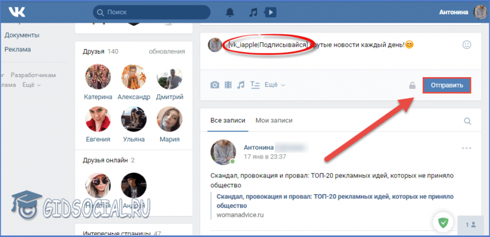Open friends обновления link
This screenshot has height=237, width=490.
pyautogui.click(x=167, y=51)
